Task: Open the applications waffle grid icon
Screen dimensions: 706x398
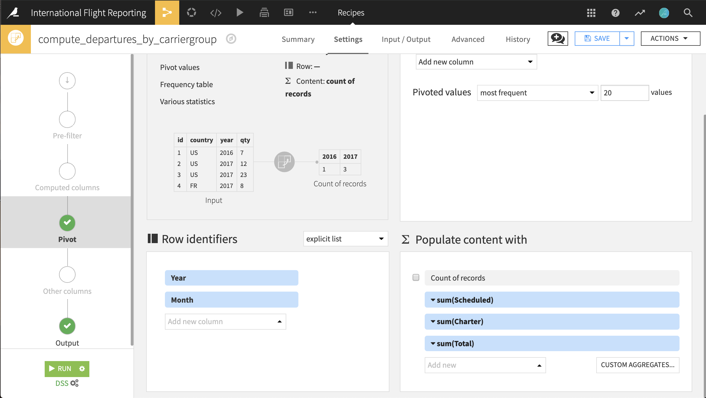Action: pyautogui.click(x=591, y=13)
